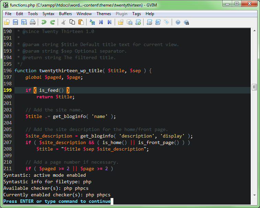Viewport: 260px width, 208px height.
Task: Copy selection with the copy icon
Action: (72, 22)
